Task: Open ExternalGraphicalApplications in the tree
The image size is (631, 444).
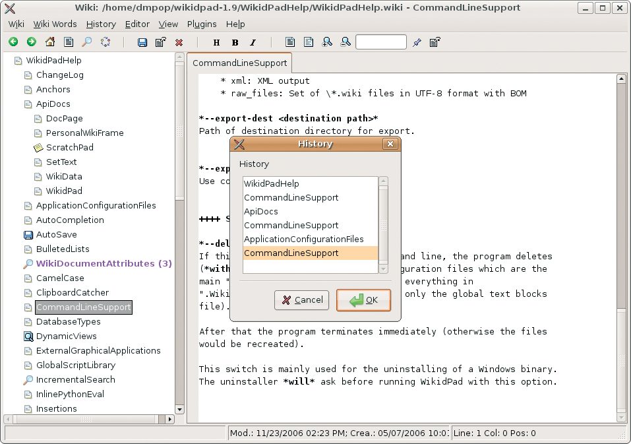Action: pyautogui.click(x=98, y=350)
